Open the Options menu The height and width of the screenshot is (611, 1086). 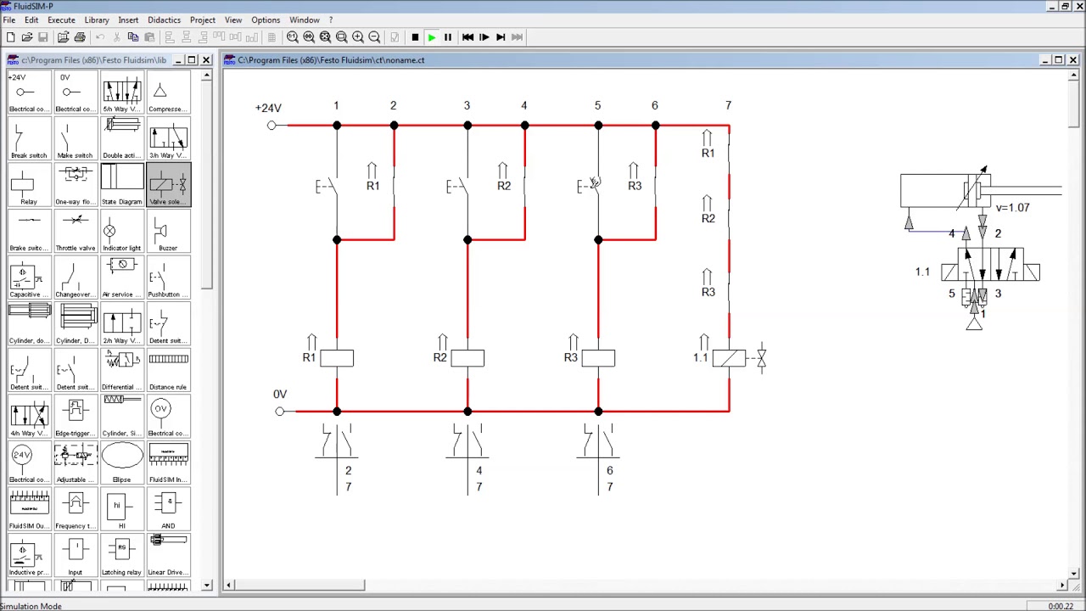[266, 20]
